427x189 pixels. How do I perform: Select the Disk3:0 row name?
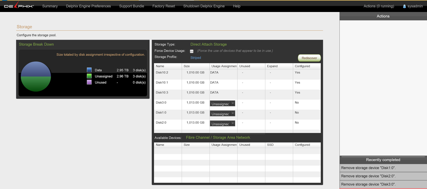coord(161,103)
